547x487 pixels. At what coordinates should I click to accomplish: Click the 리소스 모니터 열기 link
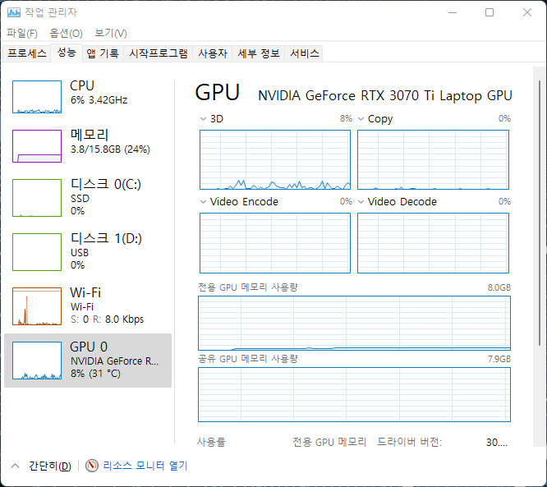coord(145,466)
